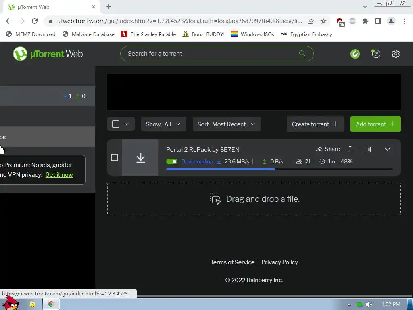
Task: Close the µTorrent Web tab
Action: [x=94, y=7]
